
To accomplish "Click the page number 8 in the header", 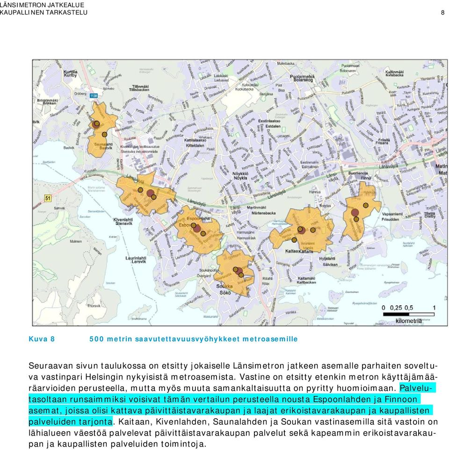I will coord(442,12).
